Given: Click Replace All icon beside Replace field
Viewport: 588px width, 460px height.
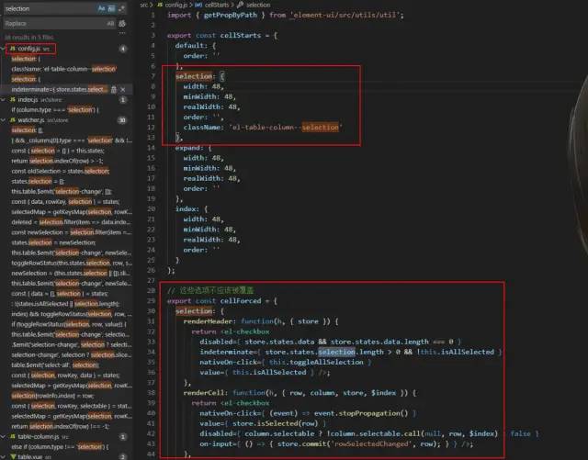Looking at the screenshot, I should pos(121,23).
